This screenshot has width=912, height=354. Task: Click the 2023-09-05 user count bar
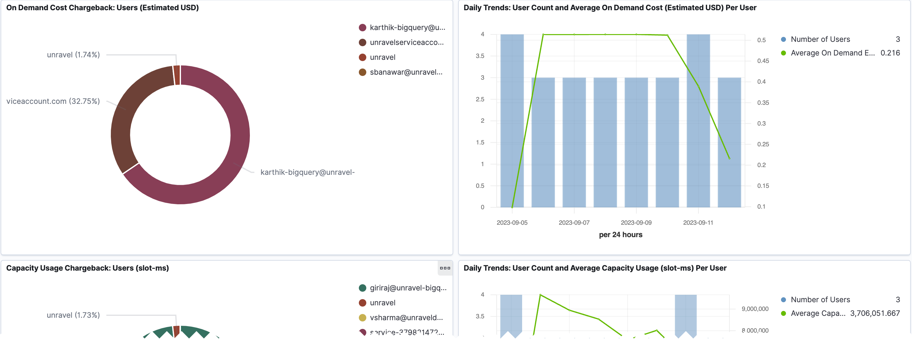(x=512, y=121)
